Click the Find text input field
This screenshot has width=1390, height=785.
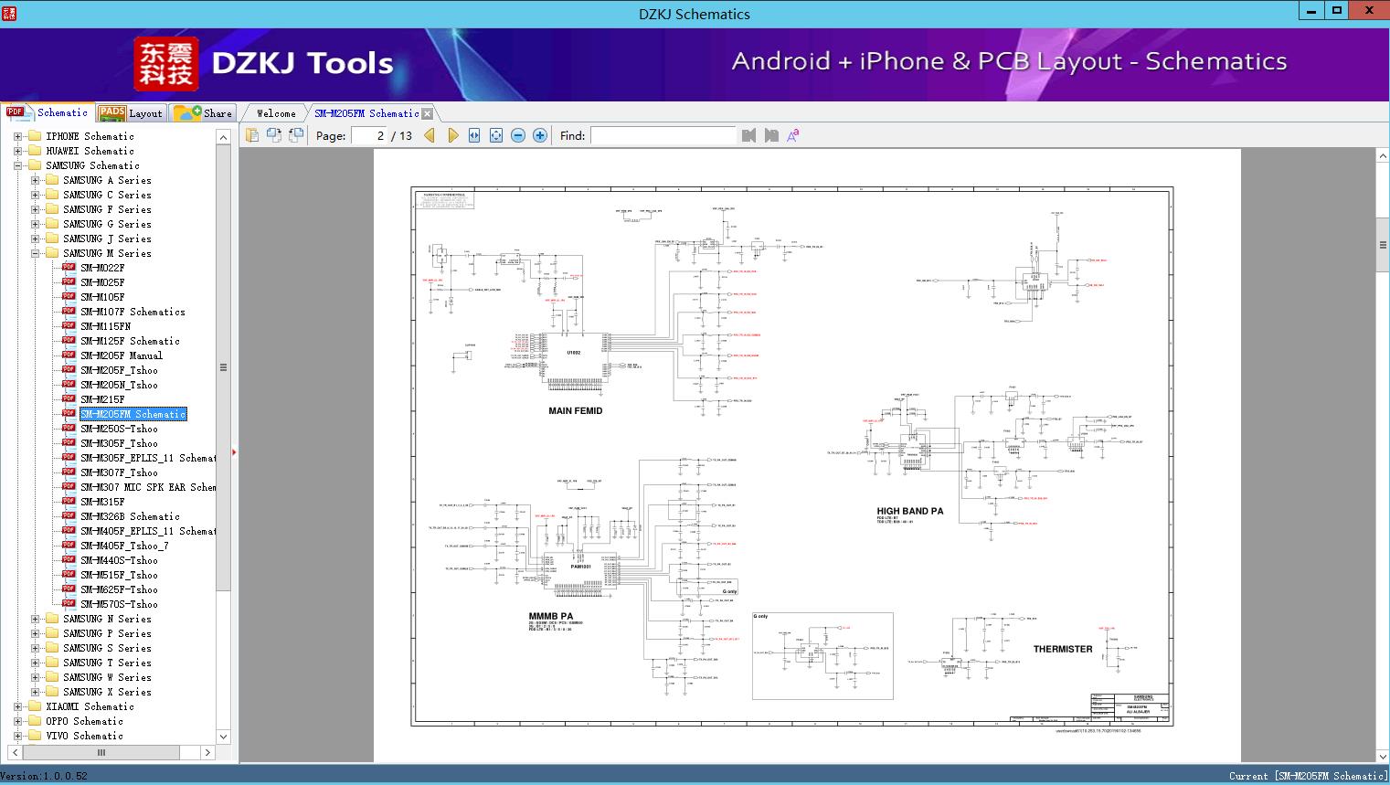coord(663,135)
